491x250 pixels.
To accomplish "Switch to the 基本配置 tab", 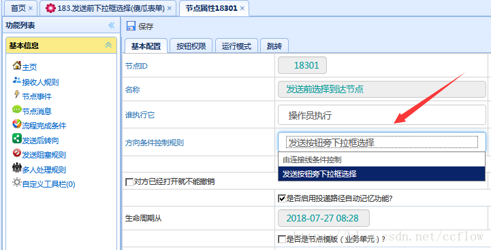I will pyautogui.click(x=146, y=46).
